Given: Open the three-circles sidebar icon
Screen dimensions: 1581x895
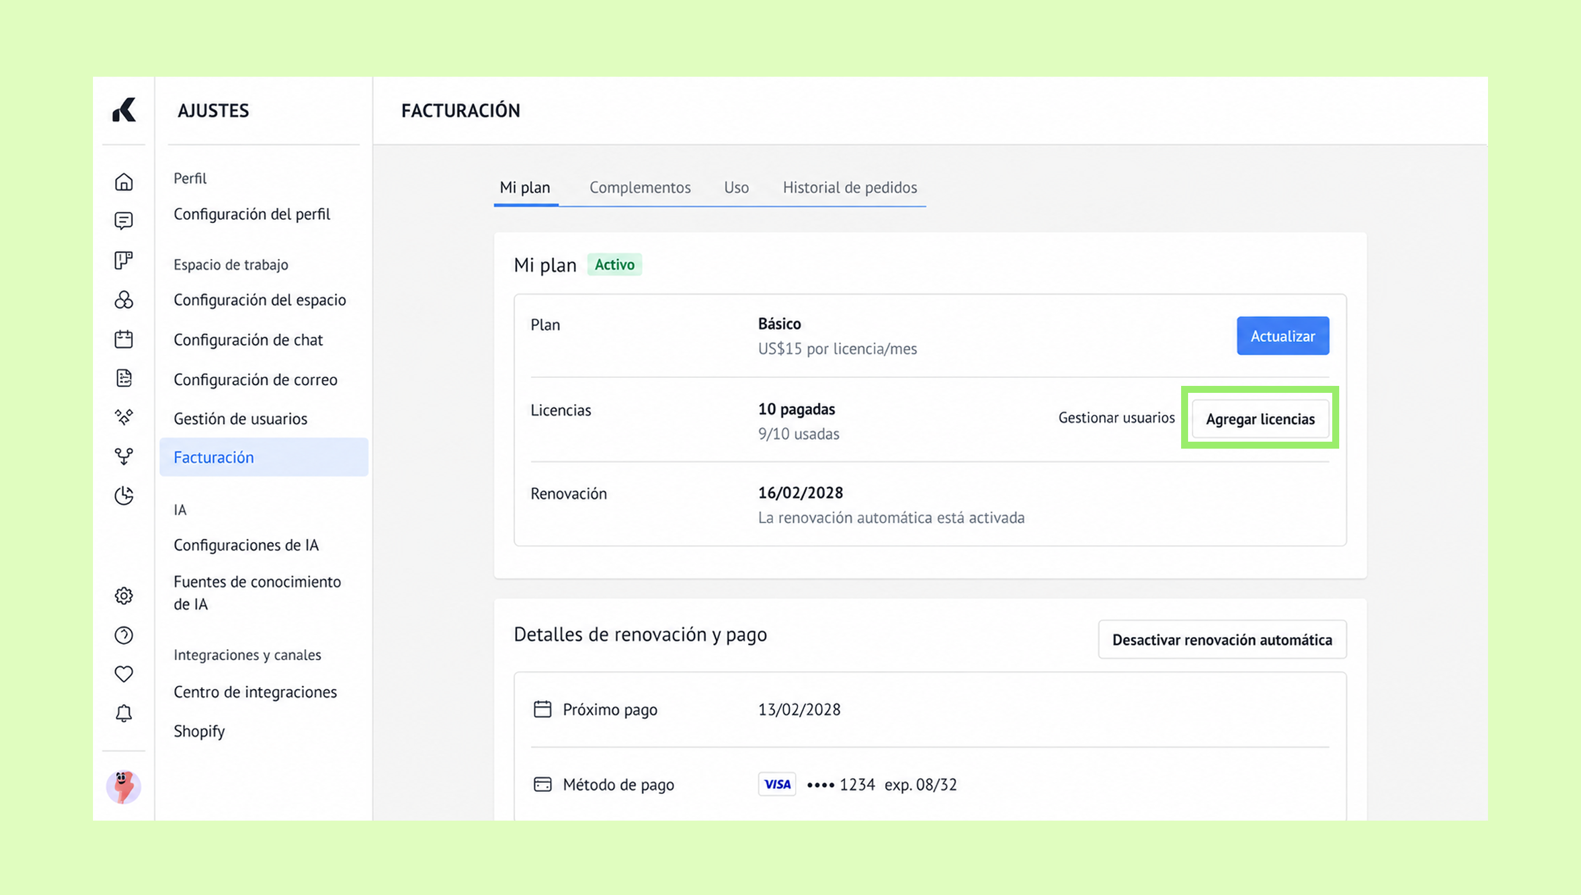Looking at the screenshot, I should click(x=124, y=299).
